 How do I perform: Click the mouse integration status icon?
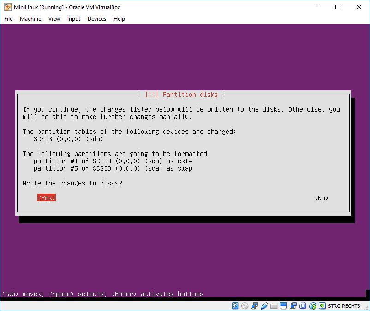click(312, 305)
